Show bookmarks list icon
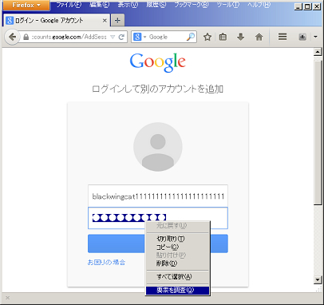 pos(223,37)
